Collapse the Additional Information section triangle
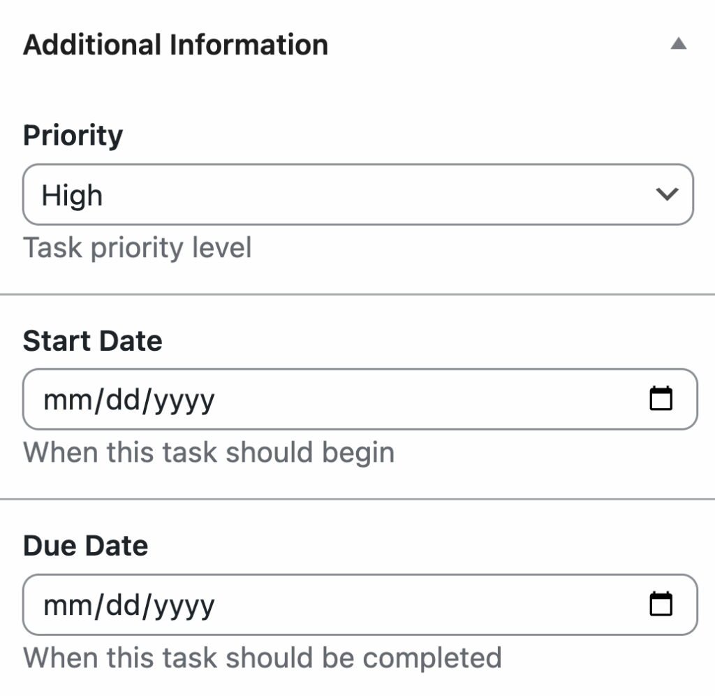Viewport: 715px width, 696px height. click(x=678, y=45)
